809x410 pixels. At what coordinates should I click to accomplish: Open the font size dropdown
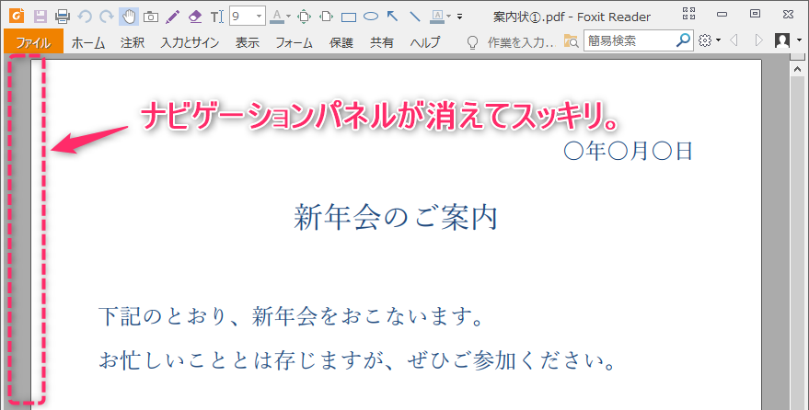[x=259, y=17]
